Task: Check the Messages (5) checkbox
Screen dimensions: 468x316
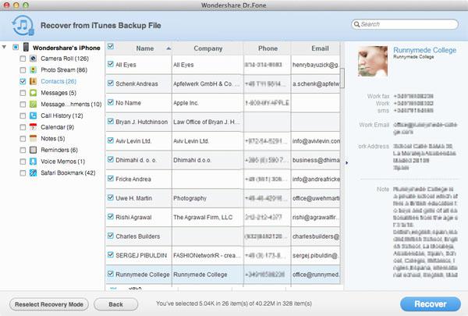Action: point(23,93)
